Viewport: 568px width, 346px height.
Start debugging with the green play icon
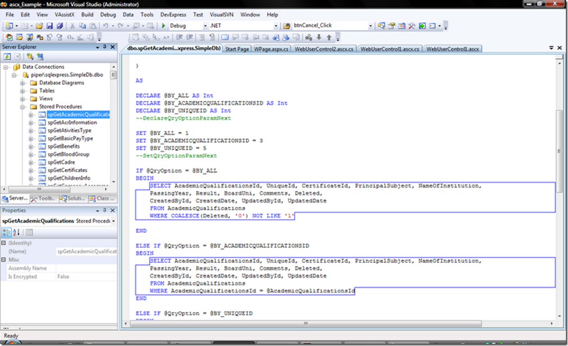pyautogui.click(x=164, y=26)
